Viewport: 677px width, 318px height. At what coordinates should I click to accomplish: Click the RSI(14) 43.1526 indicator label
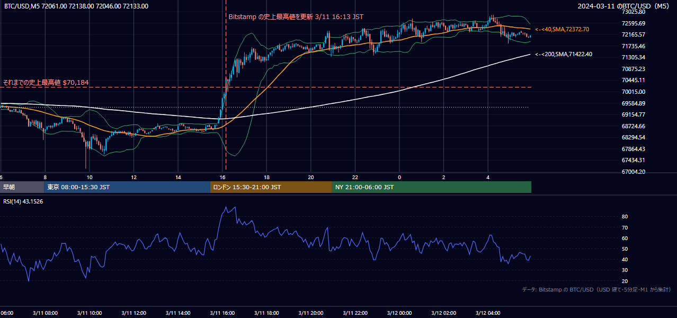click(23, 201)
